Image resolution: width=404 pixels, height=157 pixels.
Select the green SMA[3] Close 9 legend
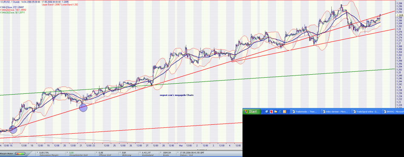pyautogui.click(x=12, y=12)
